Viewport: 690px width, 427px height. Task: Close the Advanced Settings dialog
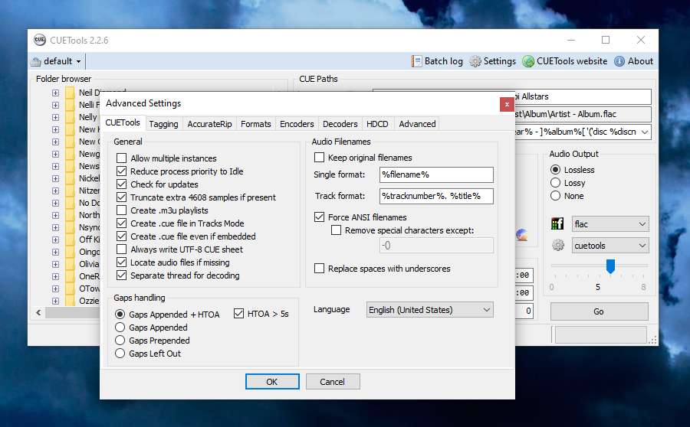click(x=507, y=104)
